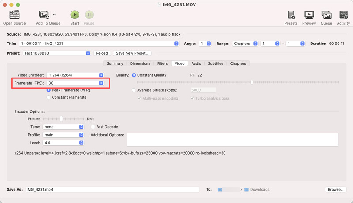Image resolution: width=353 pixels, height=203 pixels.
Task: Click the Save As filename field
Action: 112,189
